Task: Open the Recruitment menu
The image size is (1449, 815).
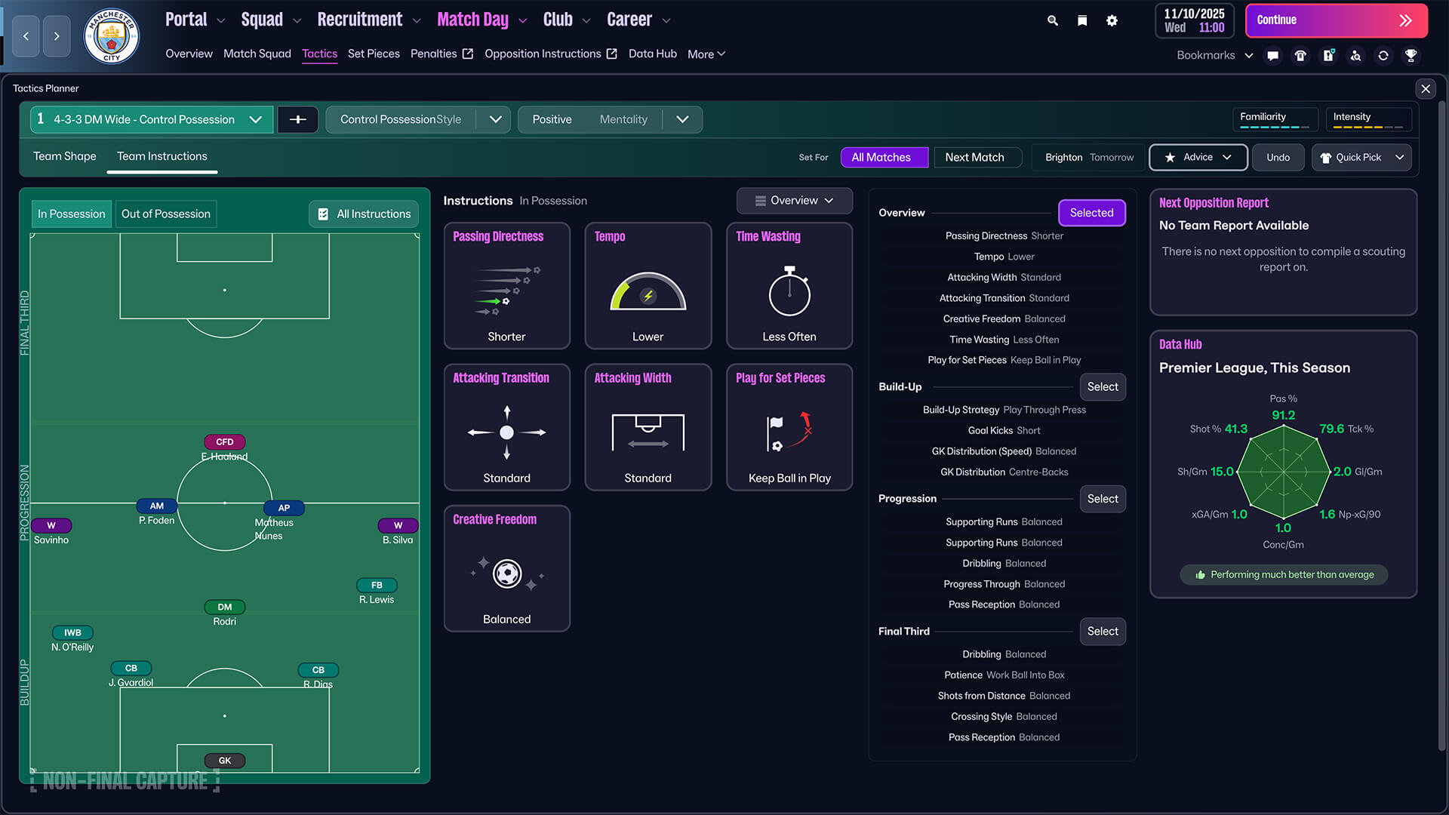Action: [x=360, y=19]
